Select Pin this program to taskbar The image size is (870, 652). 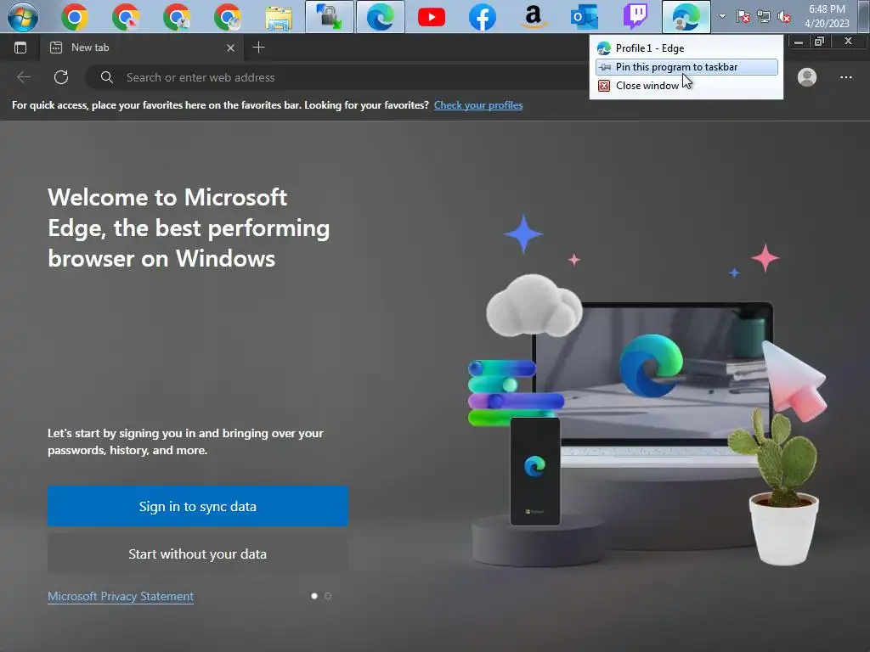(686, 67)
